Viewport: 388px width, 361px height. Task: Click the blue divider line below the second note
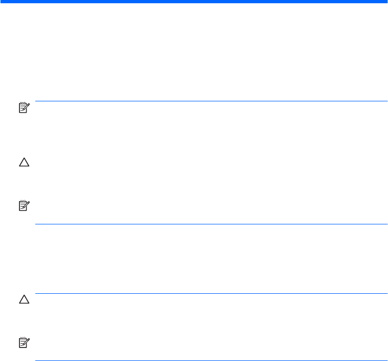[x=211, y=224]
